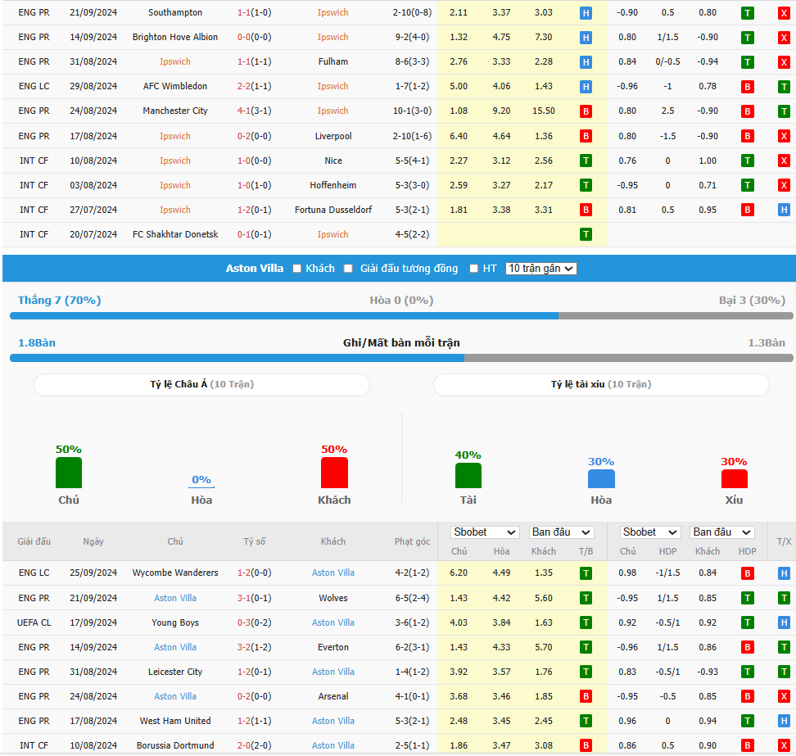796x756 pixels.
Task: Click date 25/09/2024 in Wycombe row
Action: click(93, 573)
